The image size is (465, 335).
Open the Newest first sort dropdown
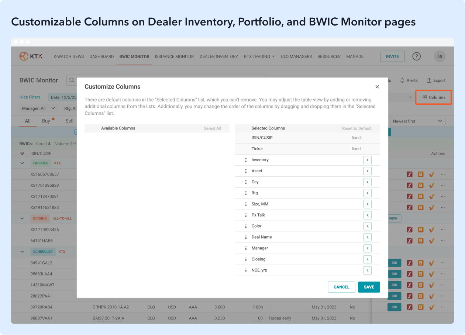point(417,121)
